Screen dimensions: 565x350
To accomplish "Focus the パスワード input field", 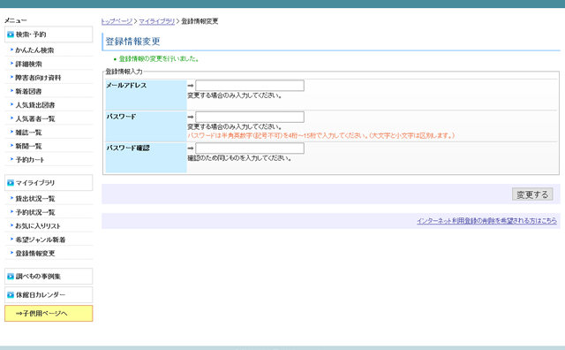I will click(x=250, y=117).
